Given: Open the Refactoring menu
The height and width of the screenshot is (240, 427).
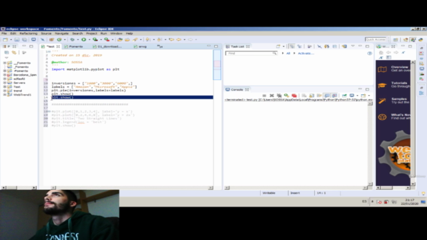Looking at the screenshot, I should tap(28, 33).
